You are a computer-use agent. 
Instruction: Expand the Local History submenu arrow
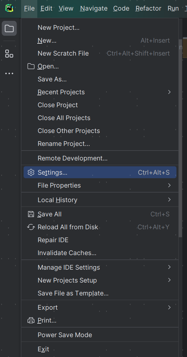click(169, 200)
